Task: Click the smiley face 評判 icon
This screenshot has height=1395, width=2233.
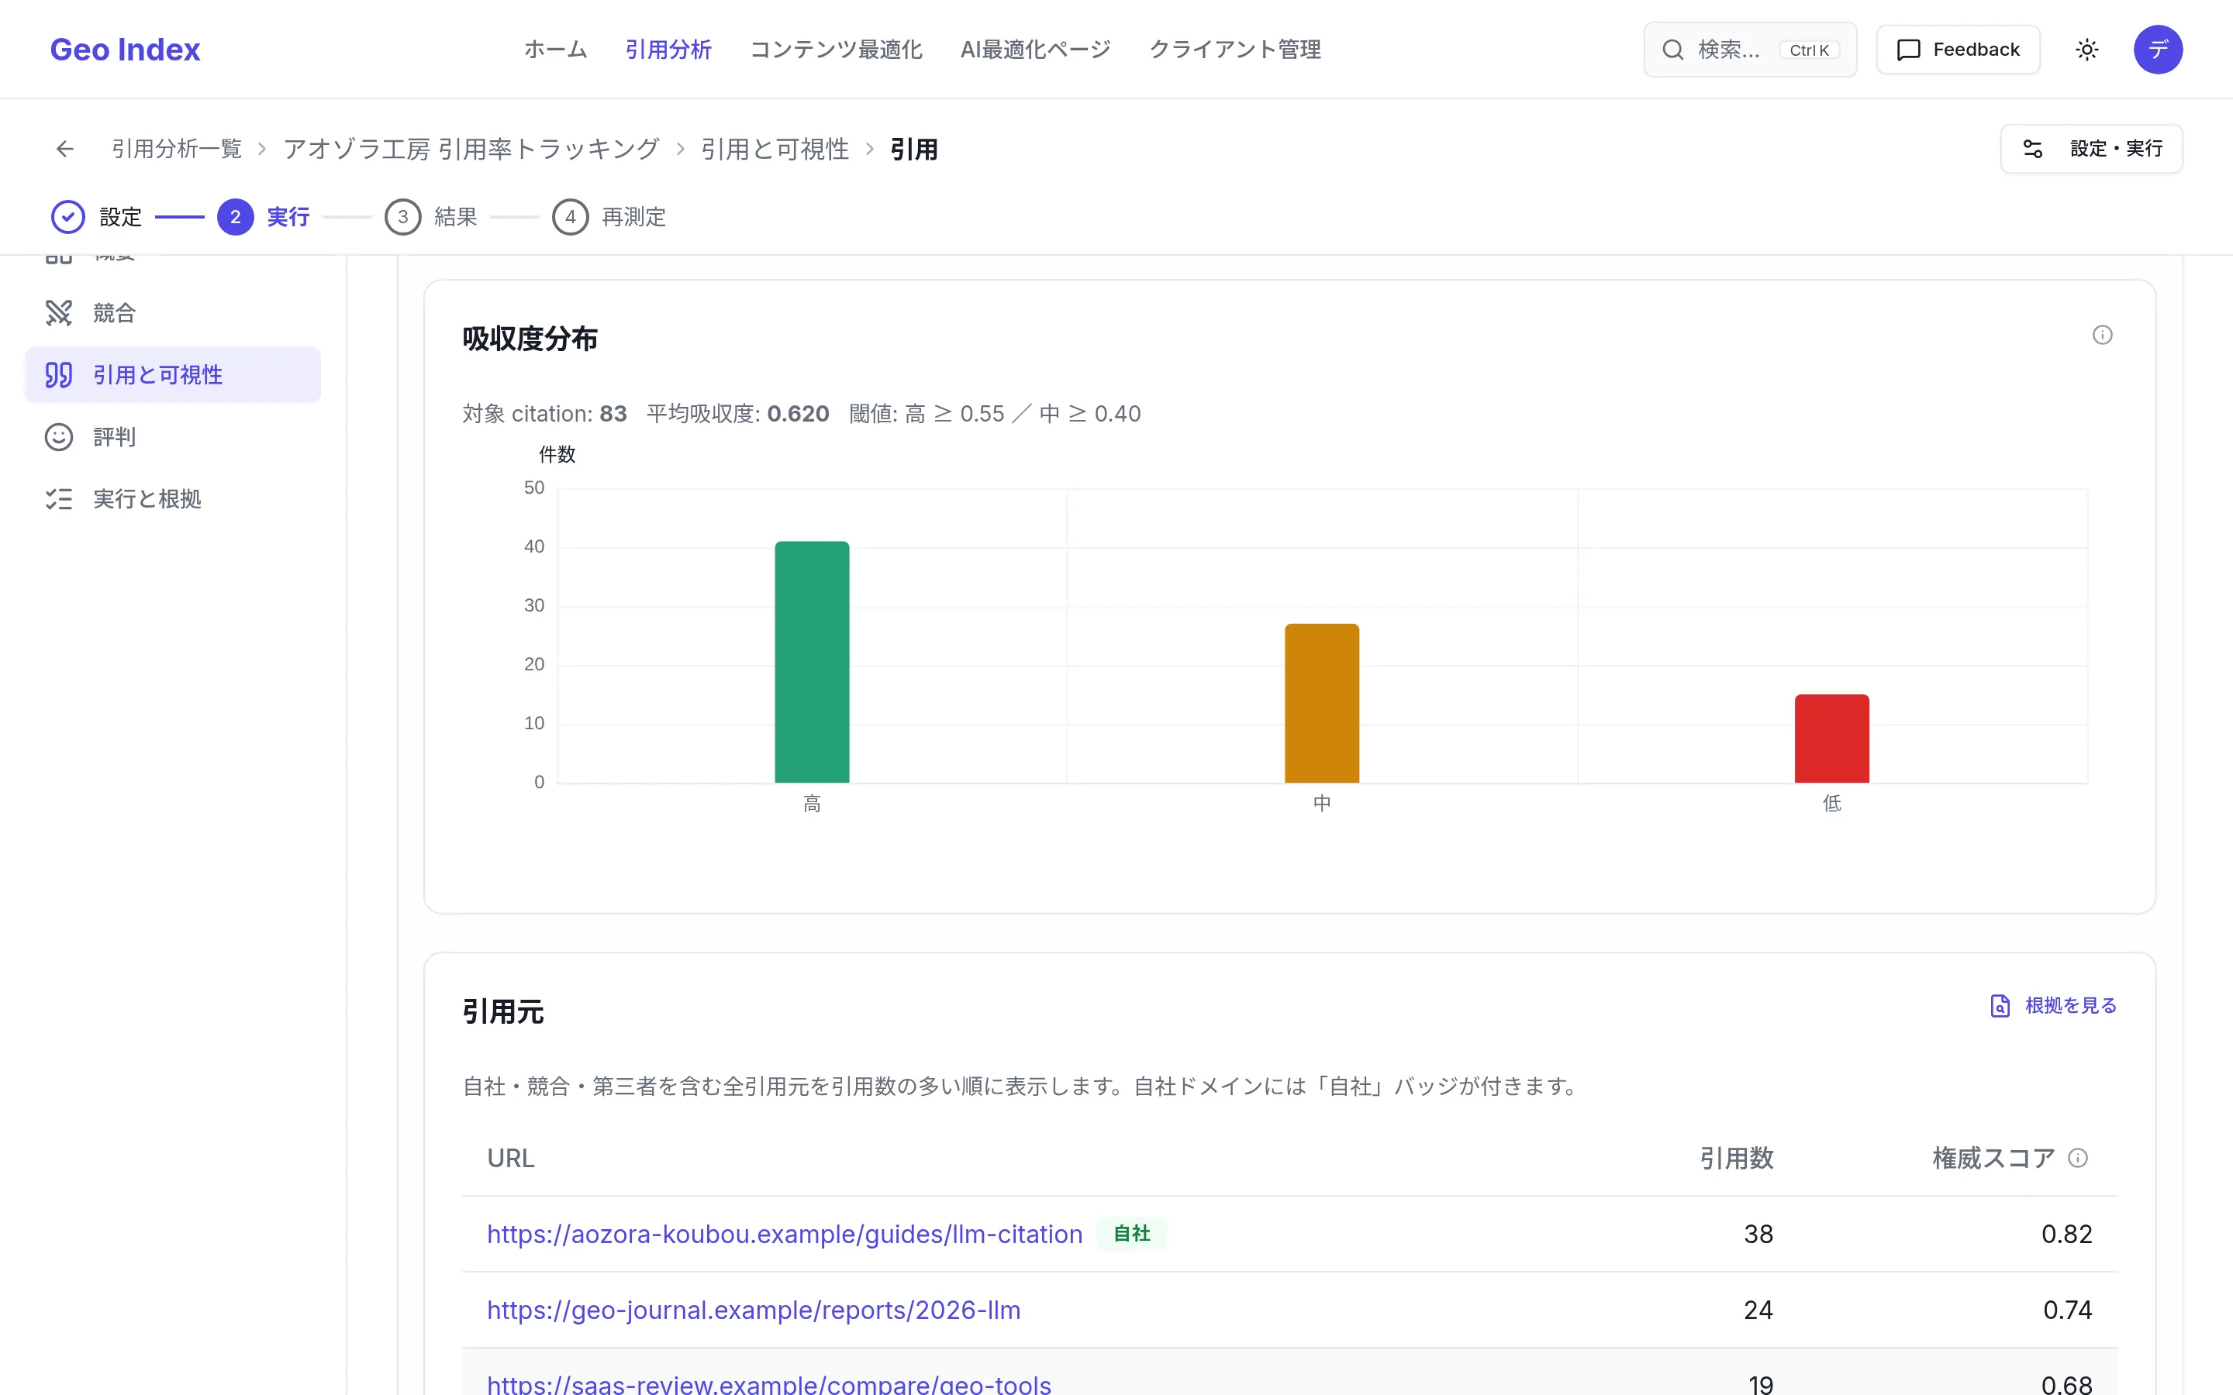Action: (x=59, y=436)
